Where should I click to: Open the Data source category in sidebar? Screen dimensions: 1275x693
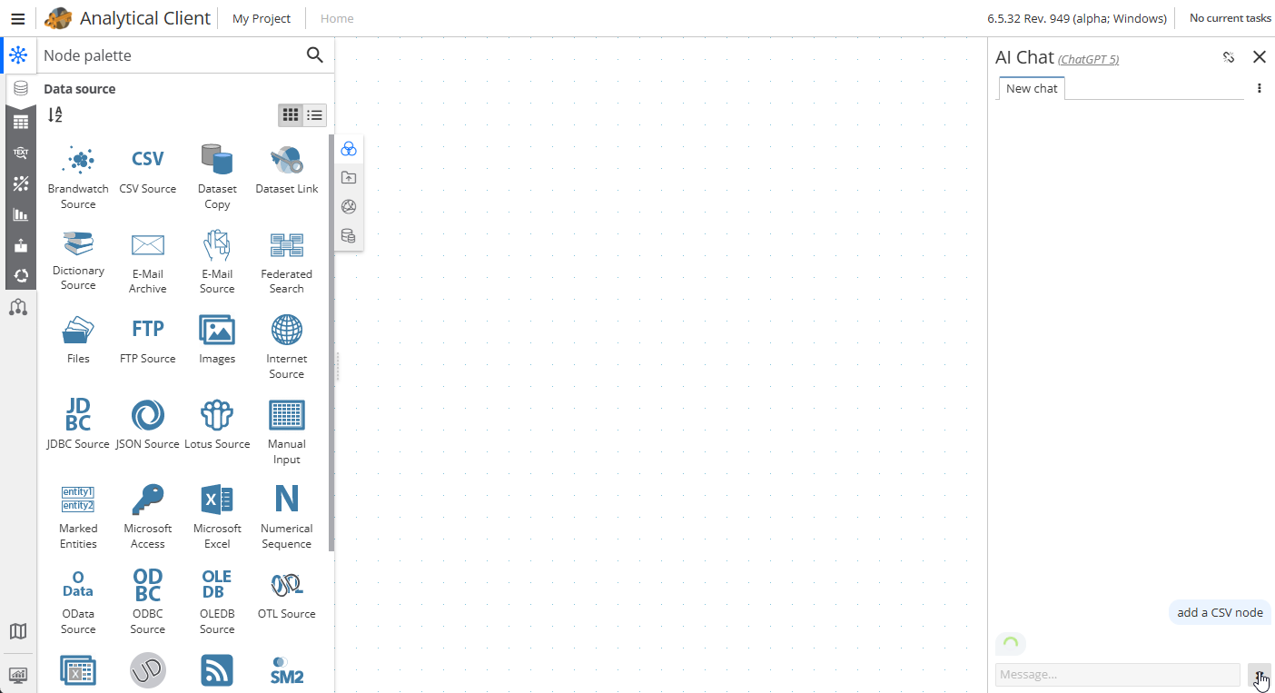[x=21, y=89]
